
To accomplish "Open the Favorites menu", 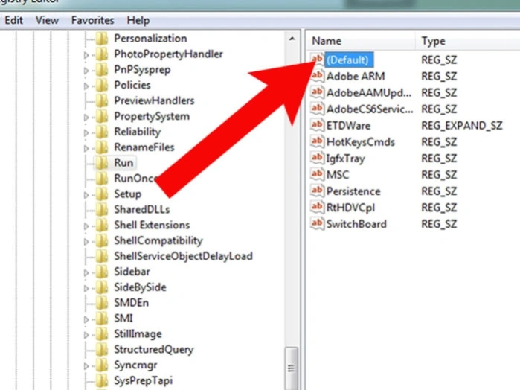I will tap(92, 20).
